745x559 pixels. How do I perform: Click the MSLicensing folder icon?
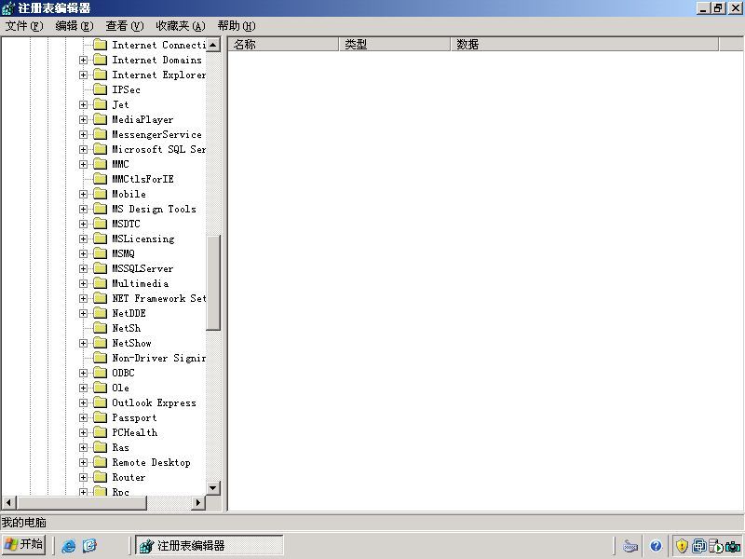(x=100, y=239)
